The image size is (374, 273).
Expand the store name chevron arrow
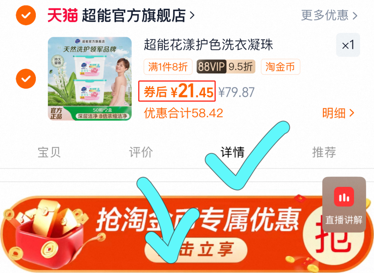[192, 15]
